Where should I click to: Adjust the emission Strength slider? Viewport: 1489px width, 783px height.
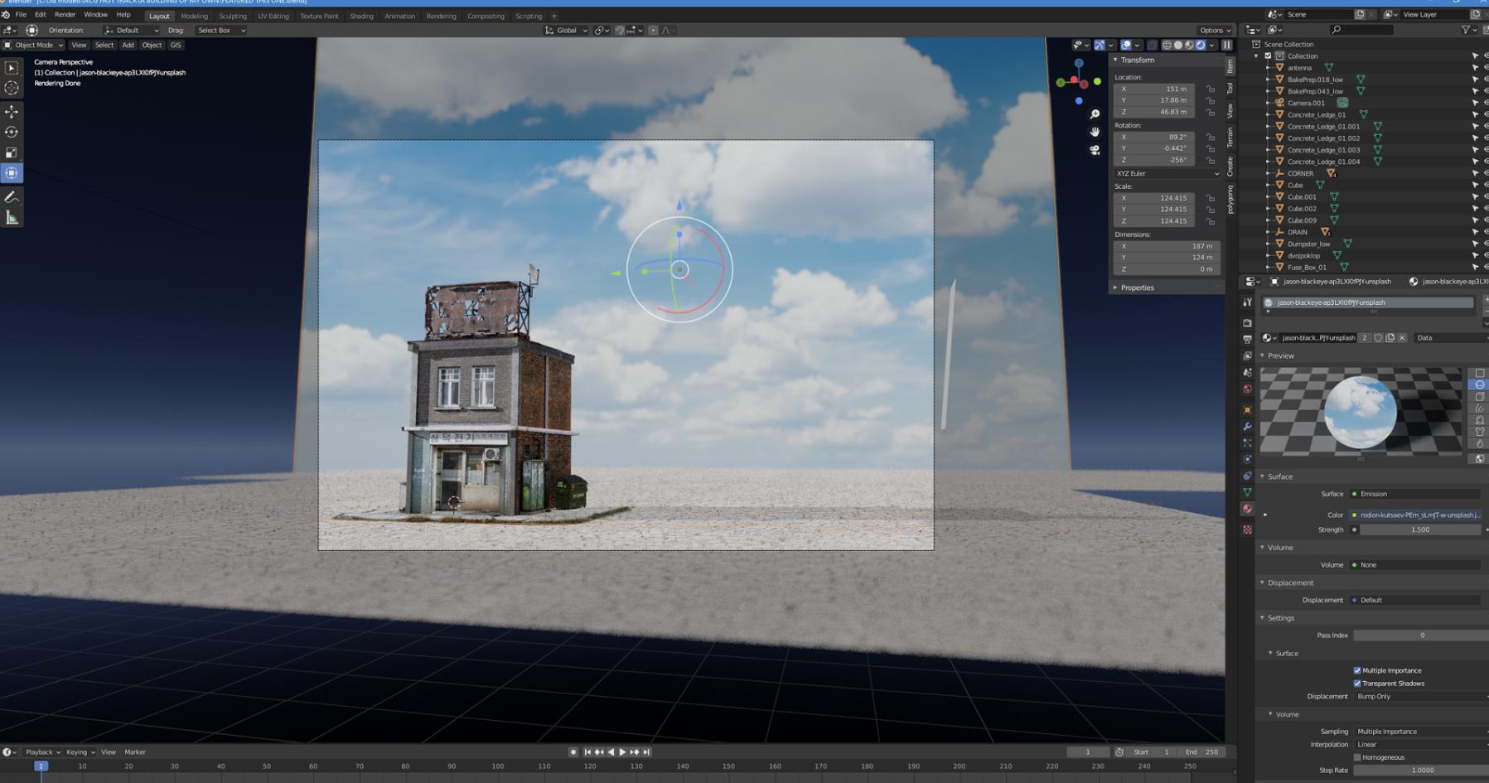(1419, 529)
